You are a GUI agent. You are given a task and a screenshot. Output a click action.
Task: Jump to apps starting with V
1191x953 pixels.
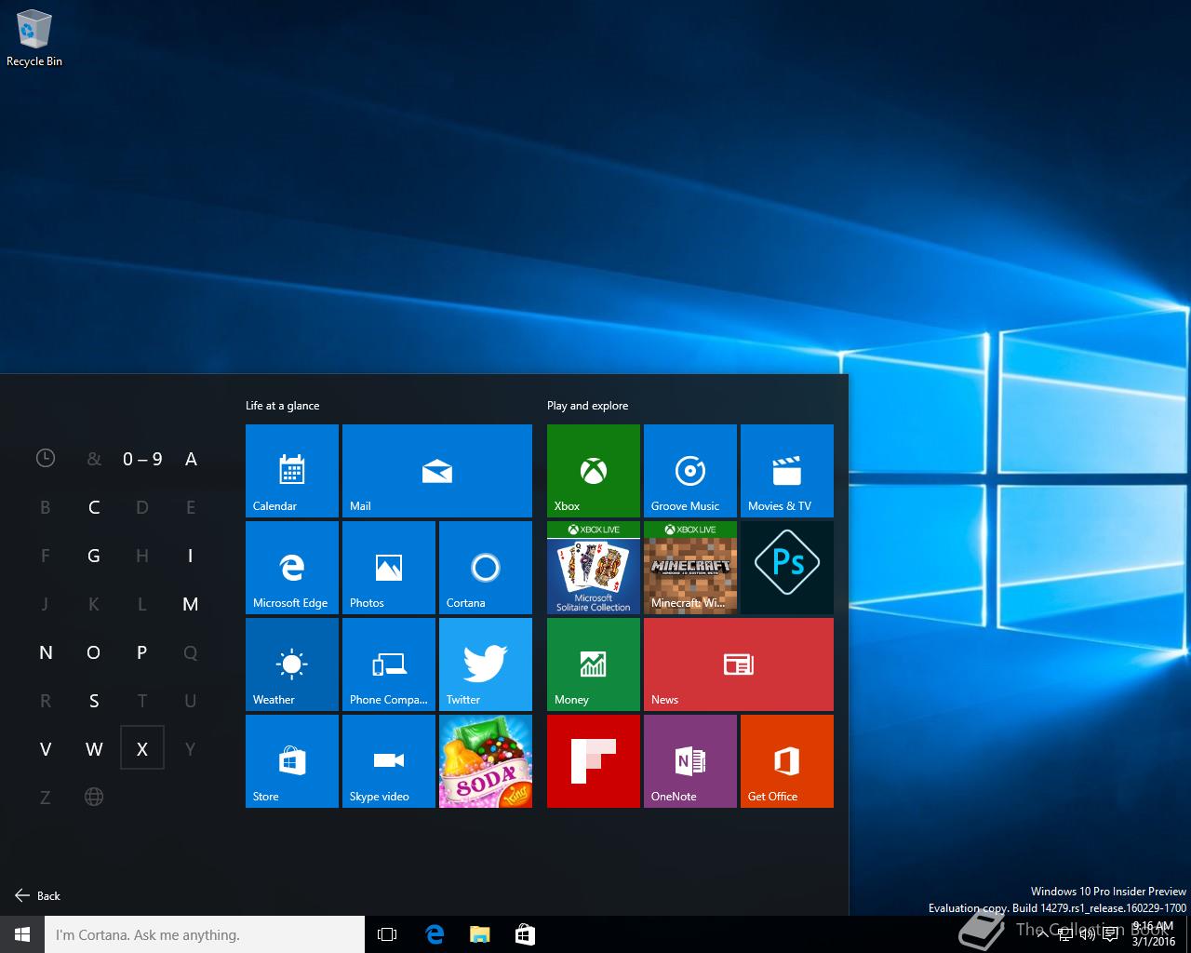tap(46, 749)
